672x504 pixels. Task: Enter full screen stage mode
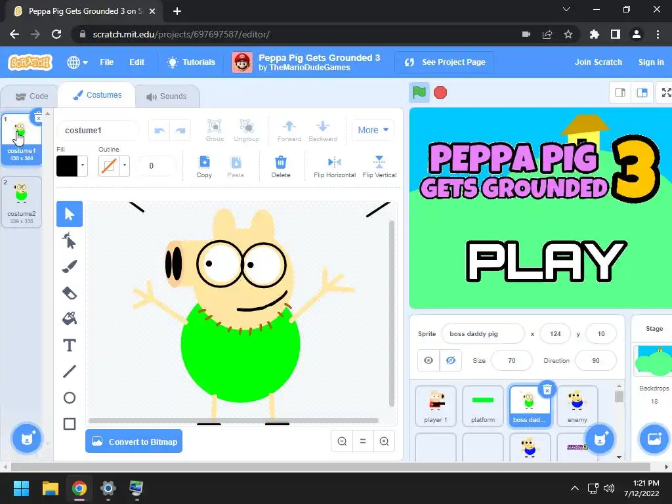665,93
